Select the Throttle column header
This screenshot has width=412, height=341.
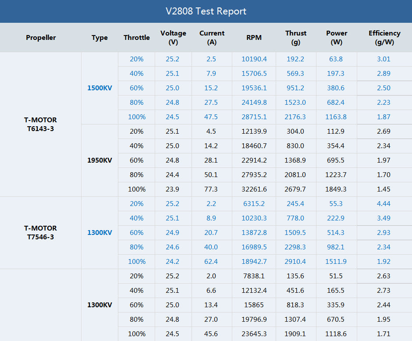click(x=136, y=38)
